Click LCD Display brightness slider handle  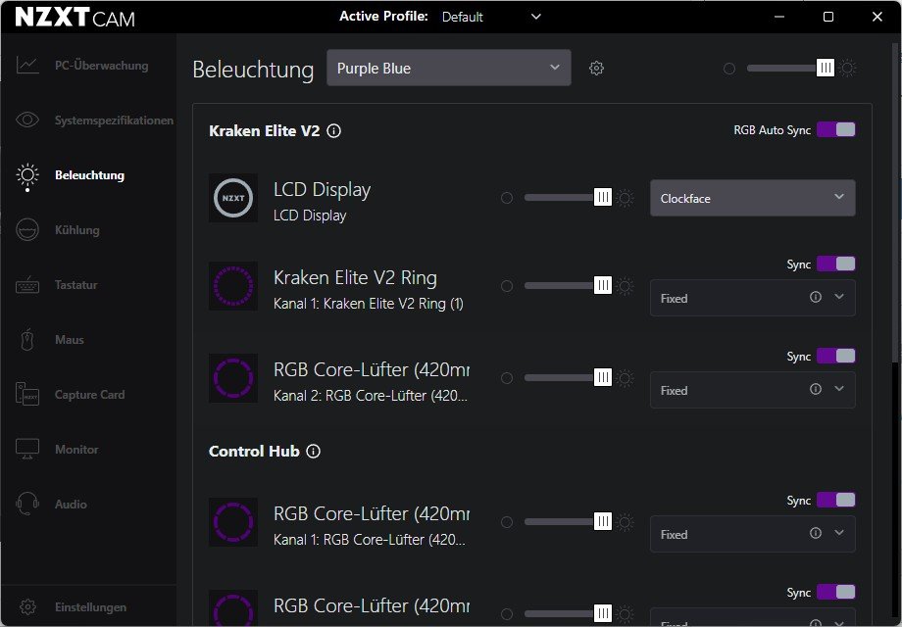602,198
